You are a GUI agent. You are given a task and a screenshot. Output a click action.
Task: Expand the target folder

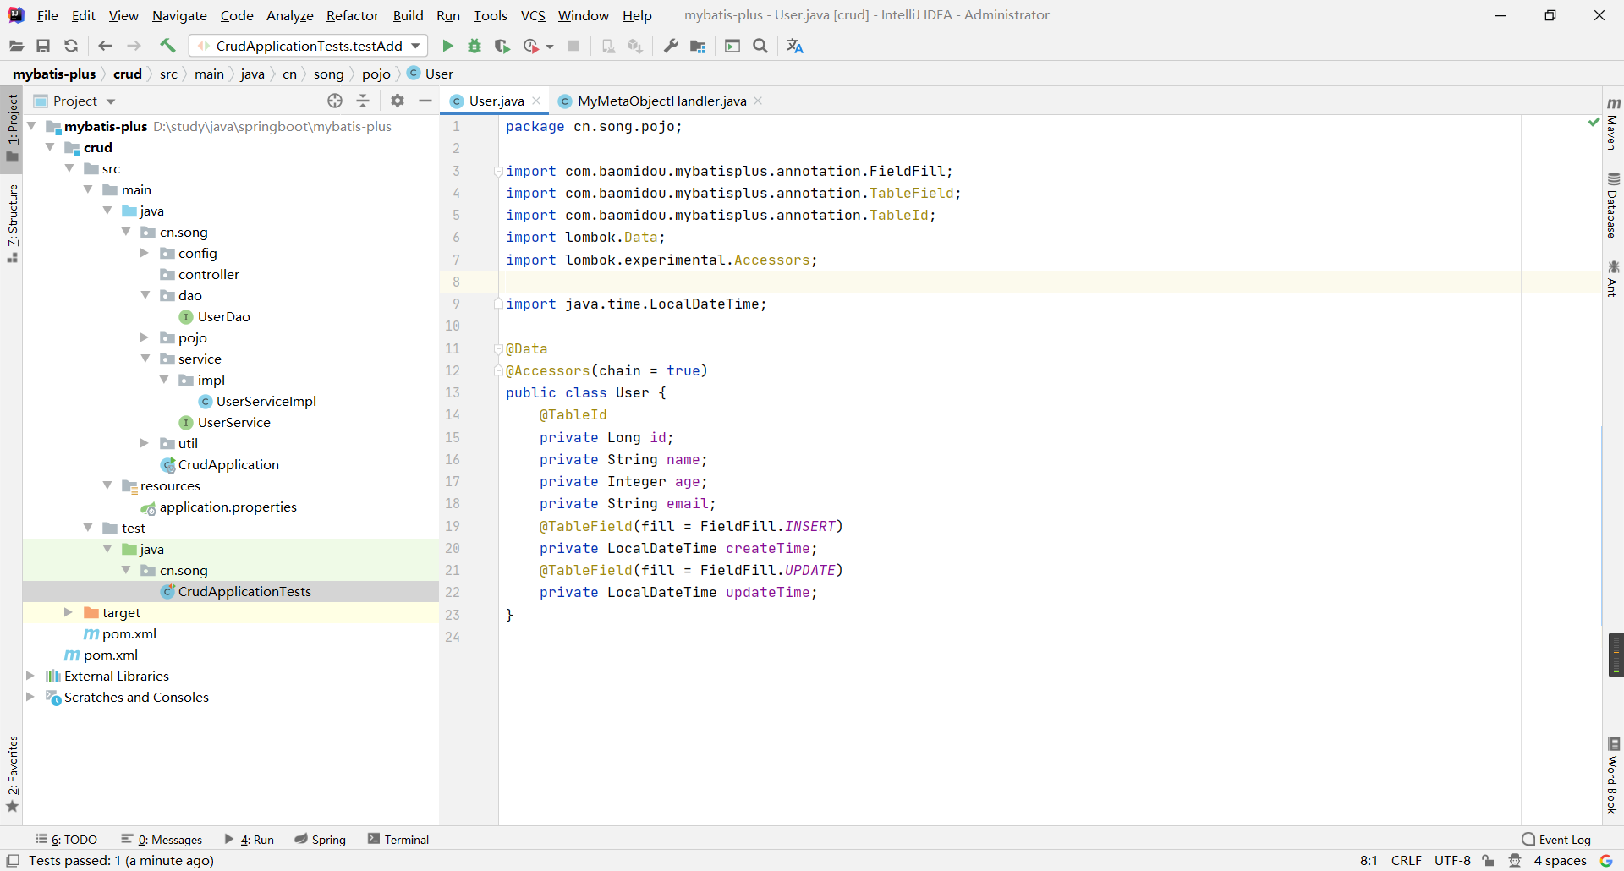click(69, 612)
